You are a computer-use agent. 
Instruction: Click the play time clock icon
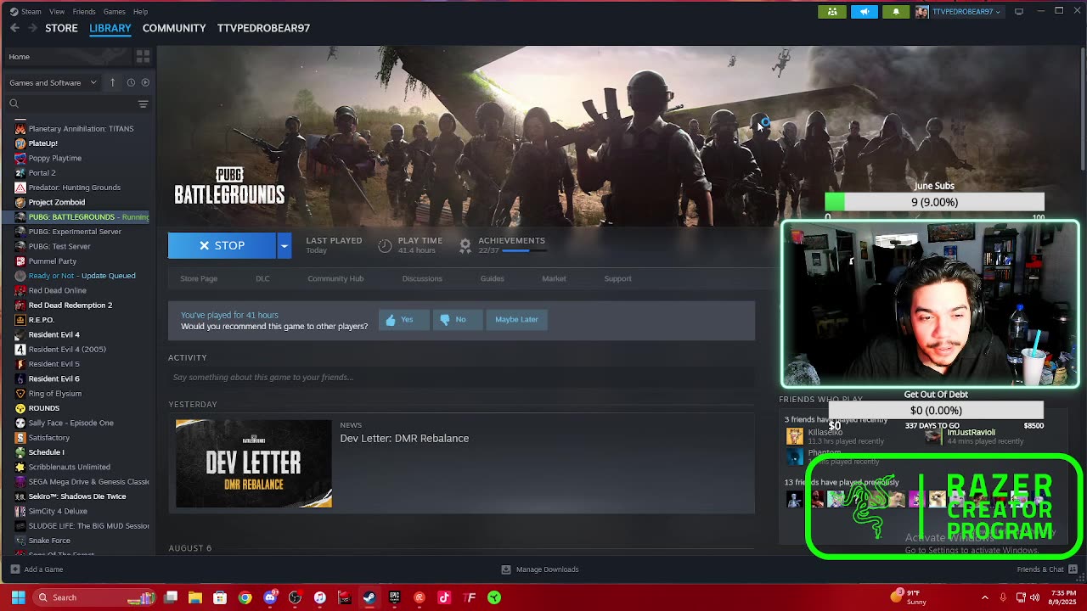[x=385, y=245]
